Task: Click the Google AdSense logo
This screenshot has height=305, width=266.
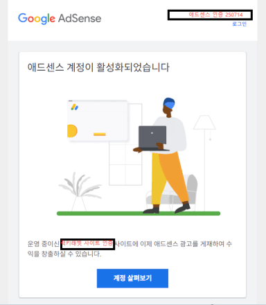Action: pyautogui.click(x=60, y=19)
